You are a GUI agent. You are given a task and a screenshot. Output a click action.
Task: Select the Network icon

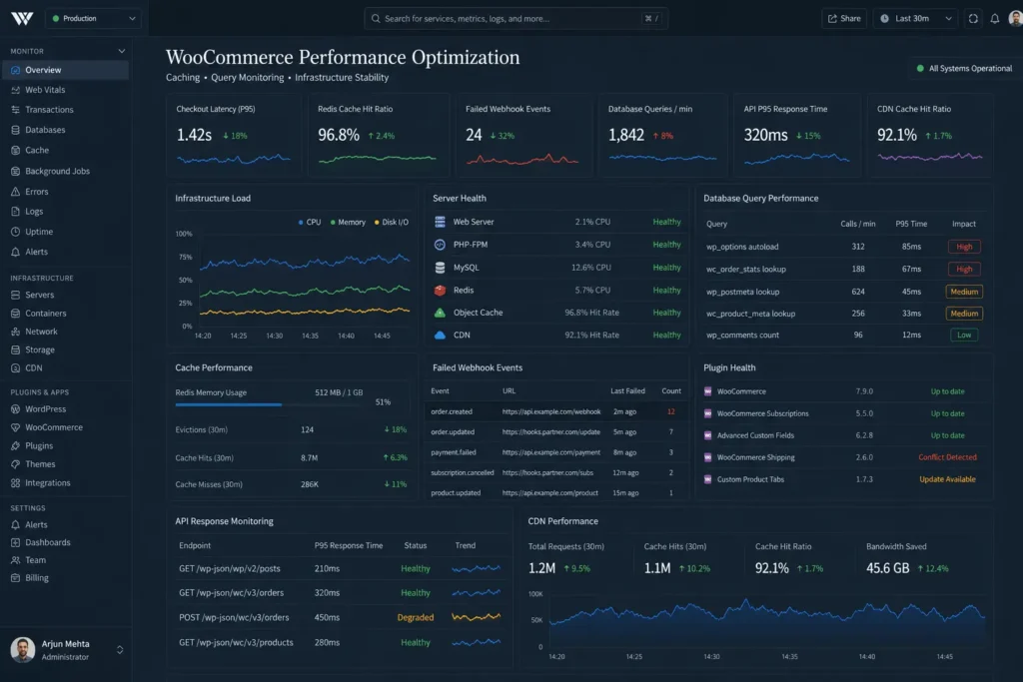tap(15, 332)
